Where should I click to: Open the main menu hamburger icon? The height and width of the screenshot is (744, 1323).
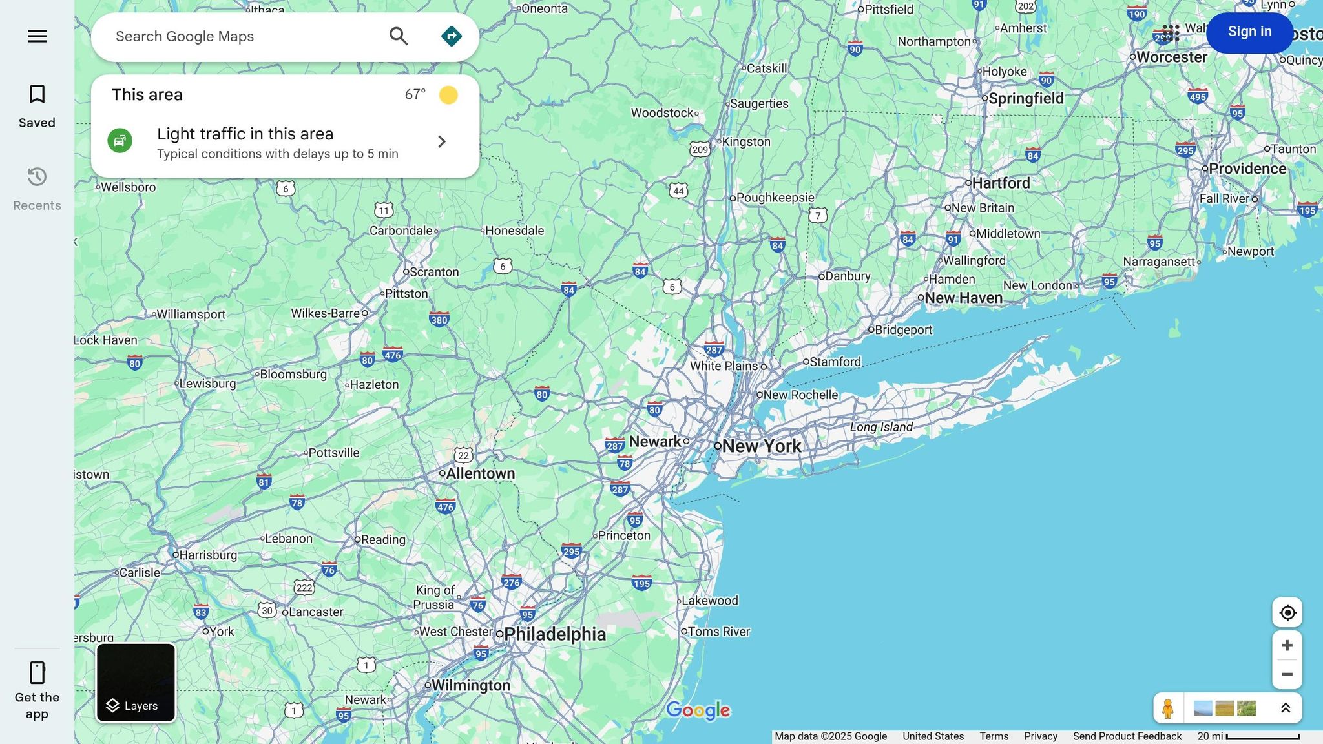pos(36,36)
